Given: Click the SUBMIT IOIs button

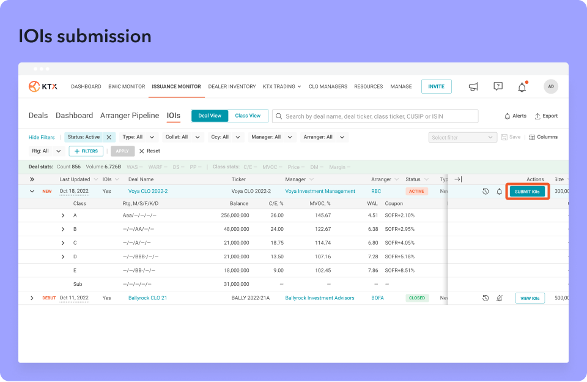Looking at the screenshot, I should (x=527, y=192).
